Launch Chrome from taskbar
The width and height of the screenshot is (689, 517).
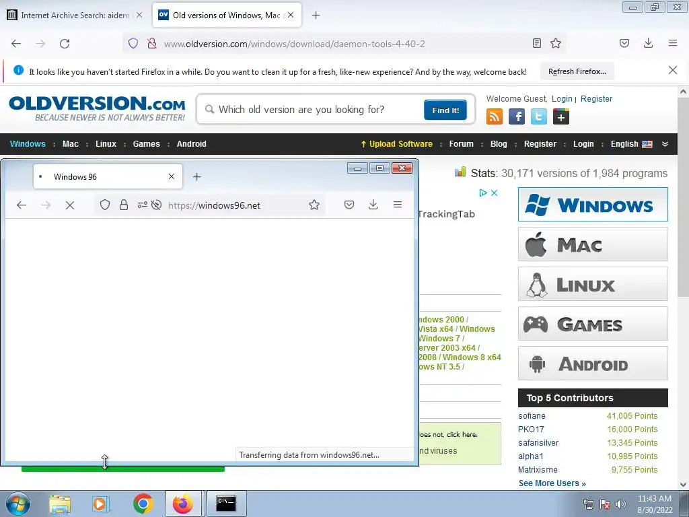[x=143, y=504]
